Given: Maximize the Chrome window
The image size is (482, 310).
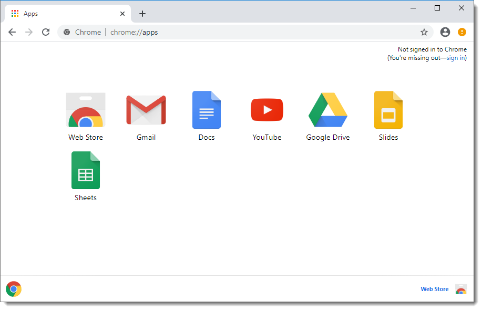Looking at the screenshot, I should pos(437,8).
